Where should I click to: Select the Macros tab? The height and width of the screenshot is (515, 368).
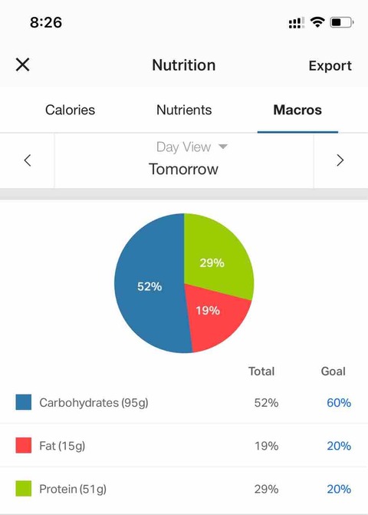(x=297, y=110)
